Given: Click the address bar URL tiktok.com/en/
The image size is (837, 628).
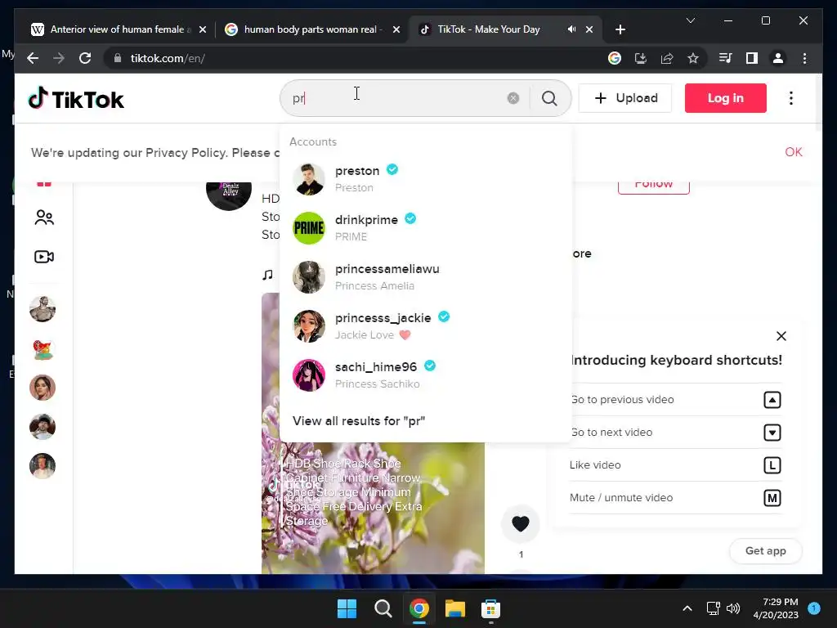Looking at the screenshot, I should 168,58.
